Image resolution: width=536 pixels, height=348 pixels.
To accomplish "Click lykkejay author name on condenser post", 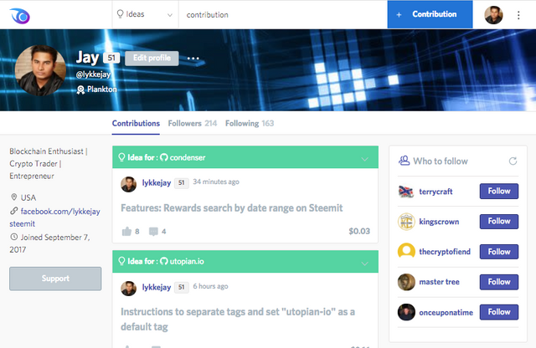I will pos(157,182).
